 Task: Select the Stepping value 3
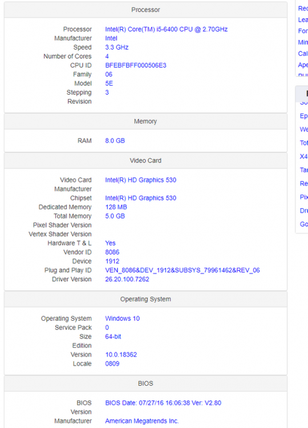pyautogui.click(x=107, y=92)
